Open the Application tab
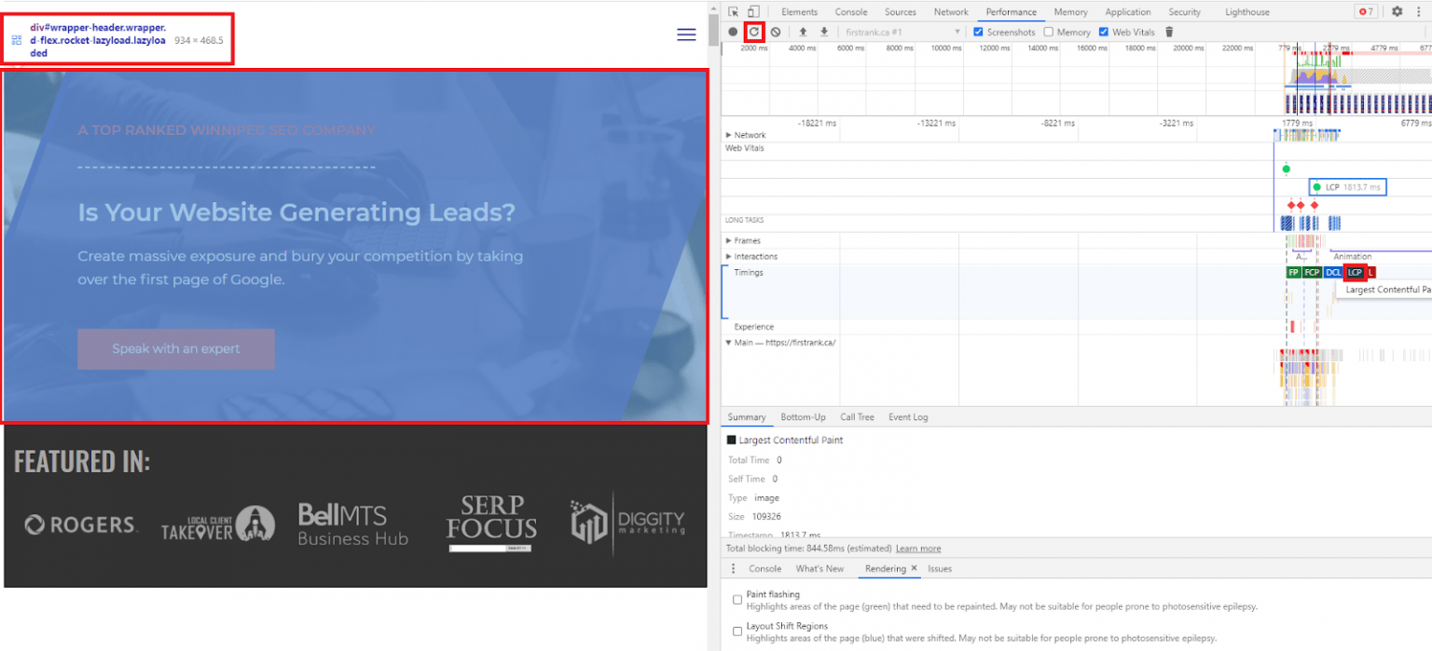The height and width of the screenshot is (651, 1432). pyautogui.click(x=1128, y=12)
